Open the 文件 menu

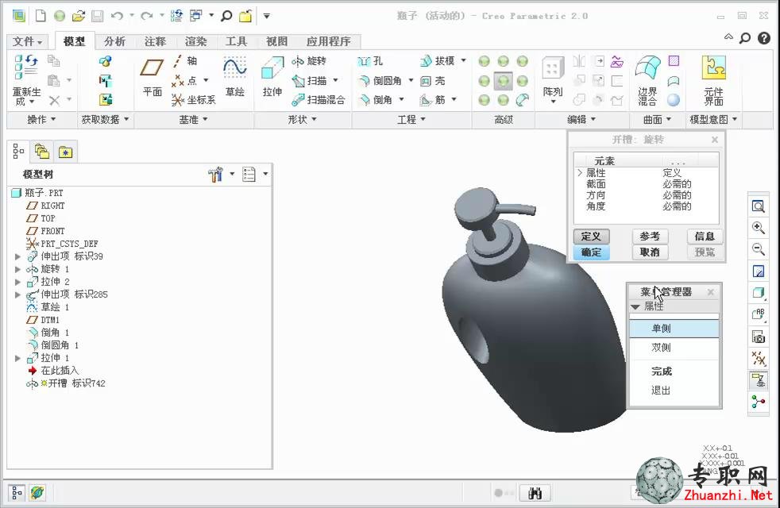click(27, 42)
